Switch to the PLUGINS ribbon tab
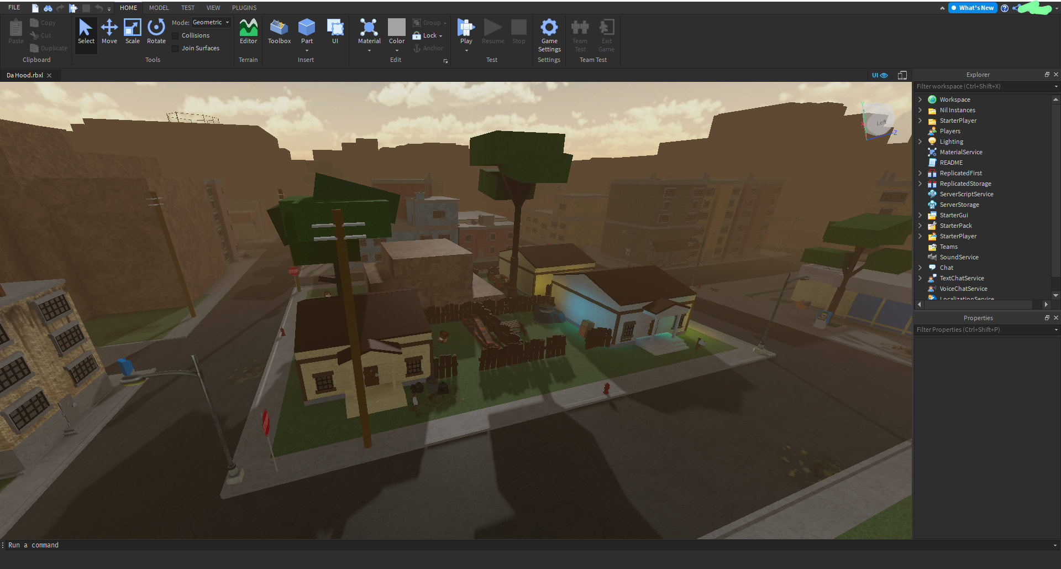Image resolution: width=1061 pixels, height=569 pixels. pyautogui.click(x=244, y=8)
